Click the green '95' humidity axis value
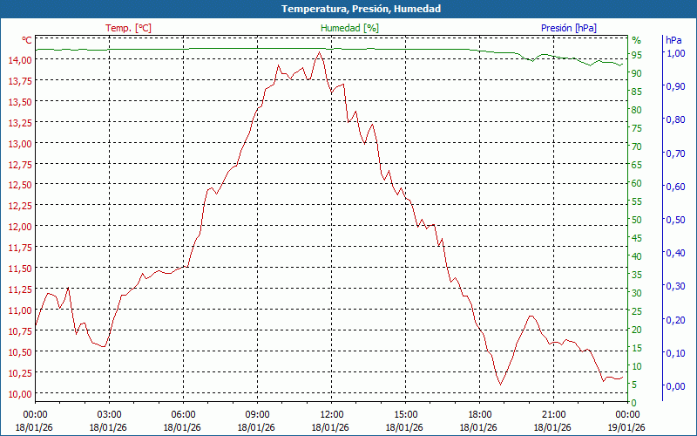The height and width of the screenshot is (436, 697). tap(637, 55)
